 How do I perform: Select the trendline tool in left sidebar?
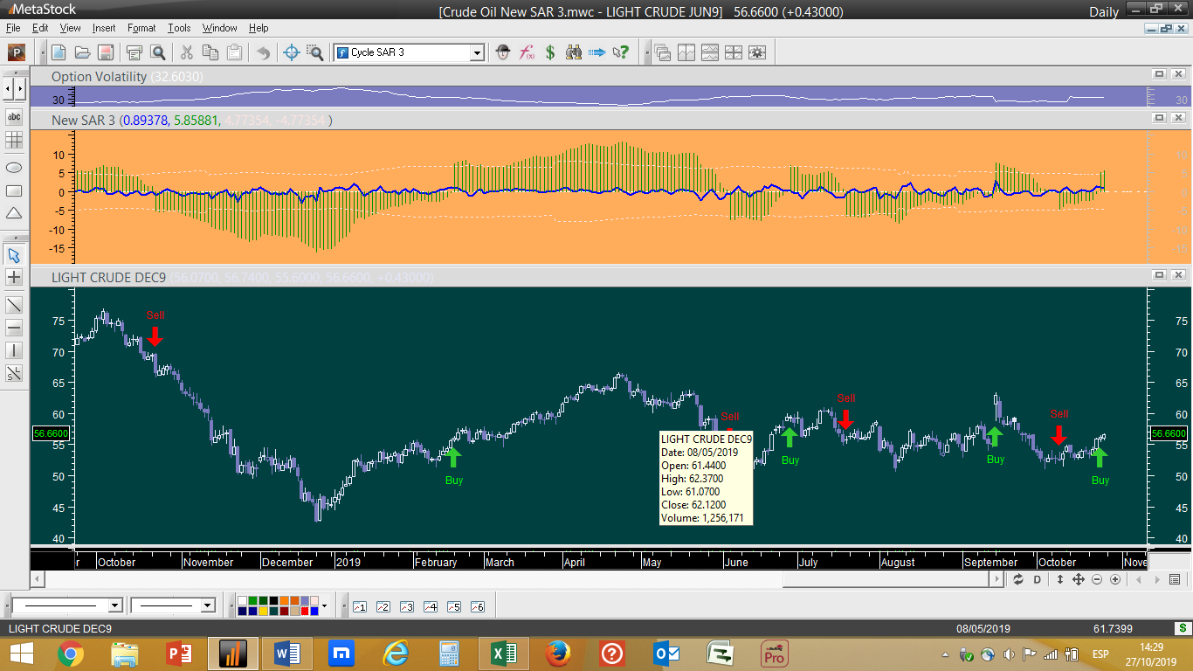click(x=14, y=305)
